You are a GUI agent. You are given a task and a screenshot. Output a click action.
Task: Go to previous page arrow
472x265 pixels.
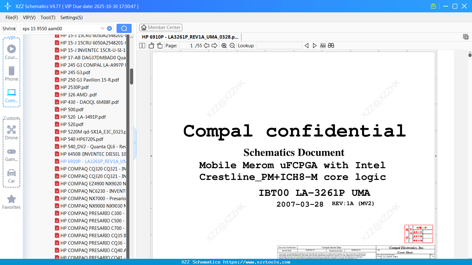click(x=206, y=46)
